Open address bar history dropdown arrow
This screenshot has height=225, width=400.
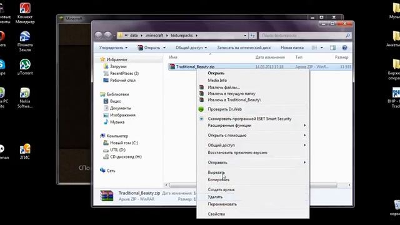click(245, 36)
